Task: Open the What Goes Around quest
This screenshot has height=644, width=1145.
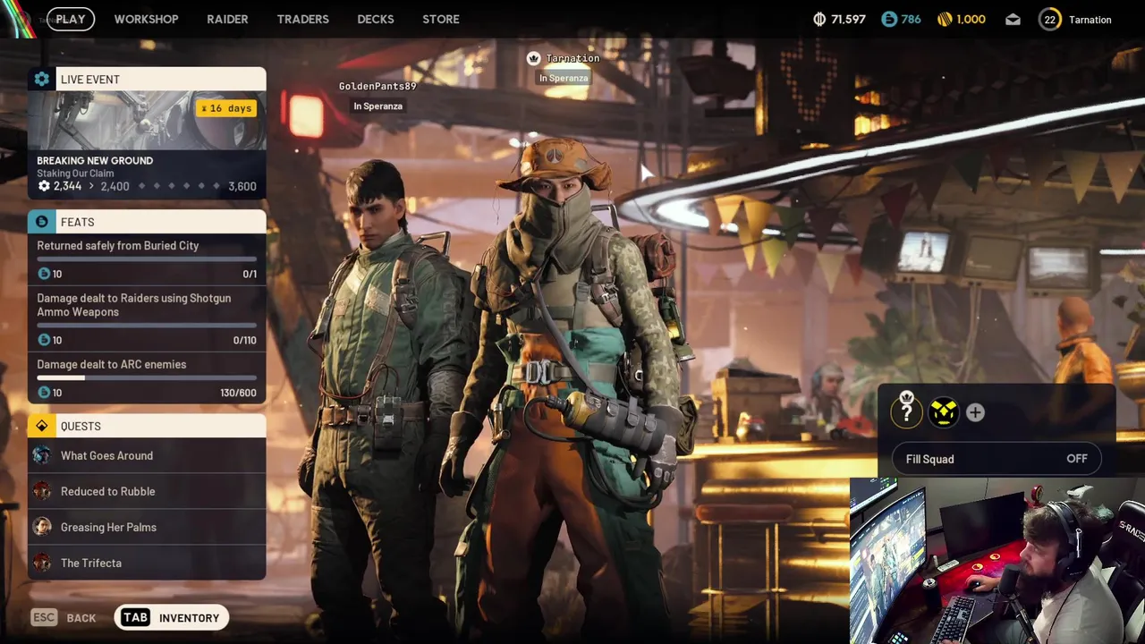Action: 147,455
